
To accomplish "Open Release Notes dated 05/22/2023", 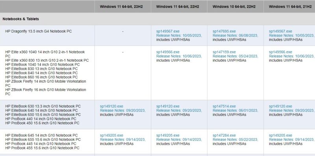I will click(235, 139).
